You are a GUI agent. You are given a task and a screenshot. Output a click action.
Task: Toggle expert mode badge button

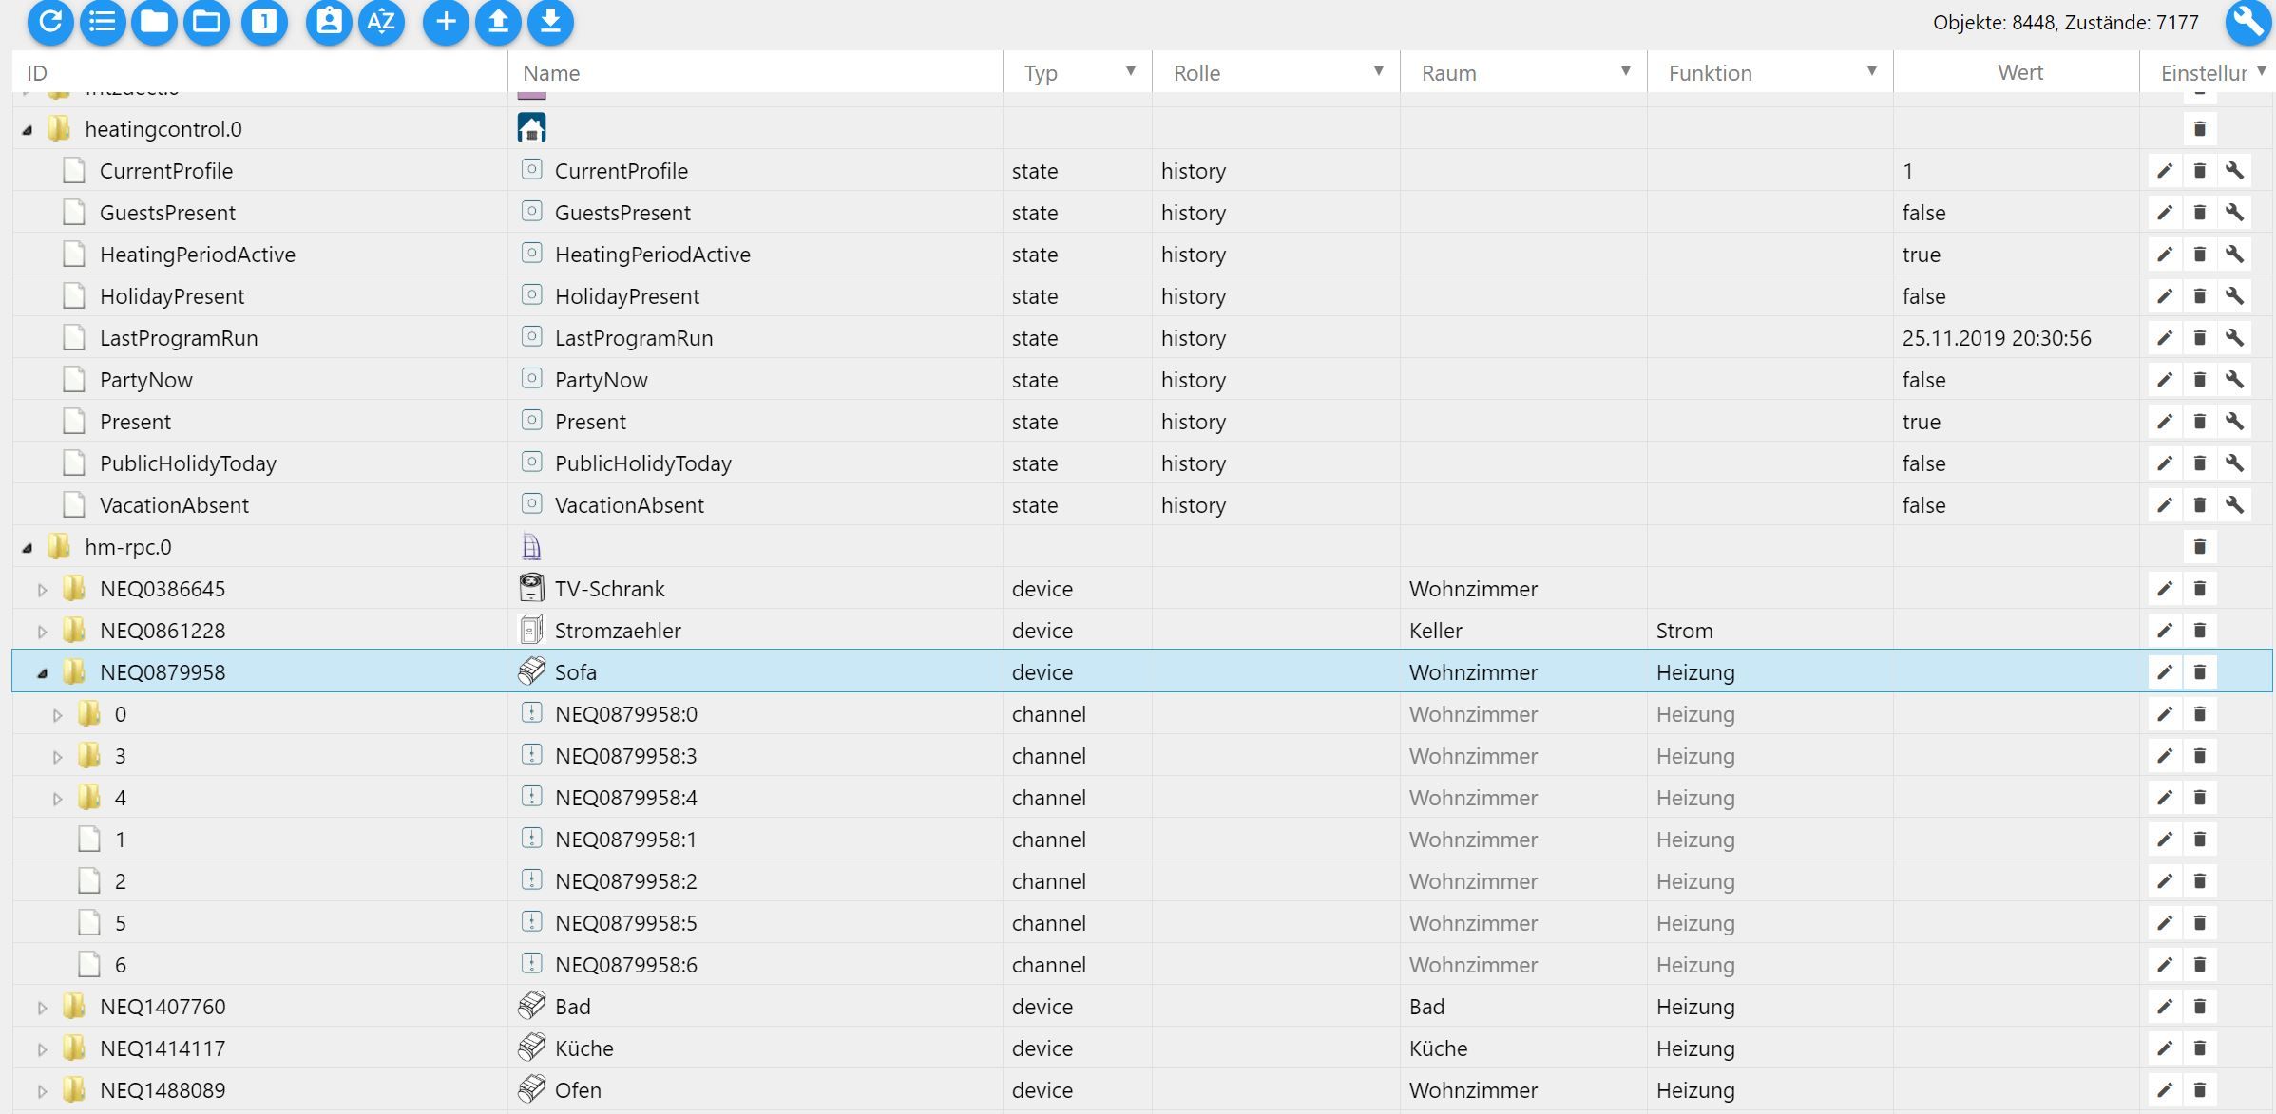click(329, 22)
